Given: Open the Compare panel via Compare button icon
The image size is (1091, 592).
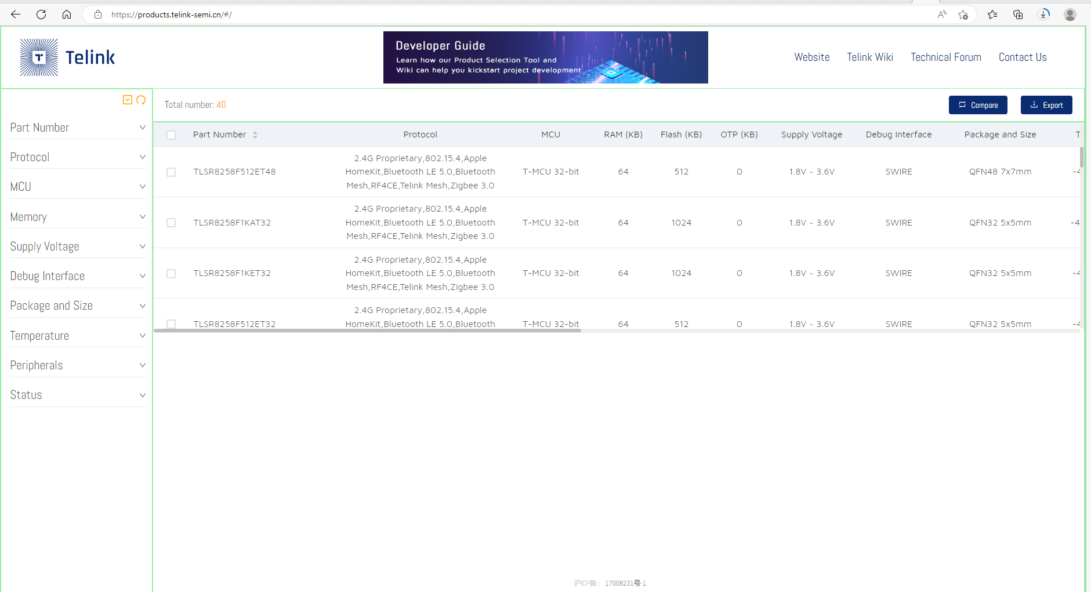Looking at the screenshot, I should point(962,105).
